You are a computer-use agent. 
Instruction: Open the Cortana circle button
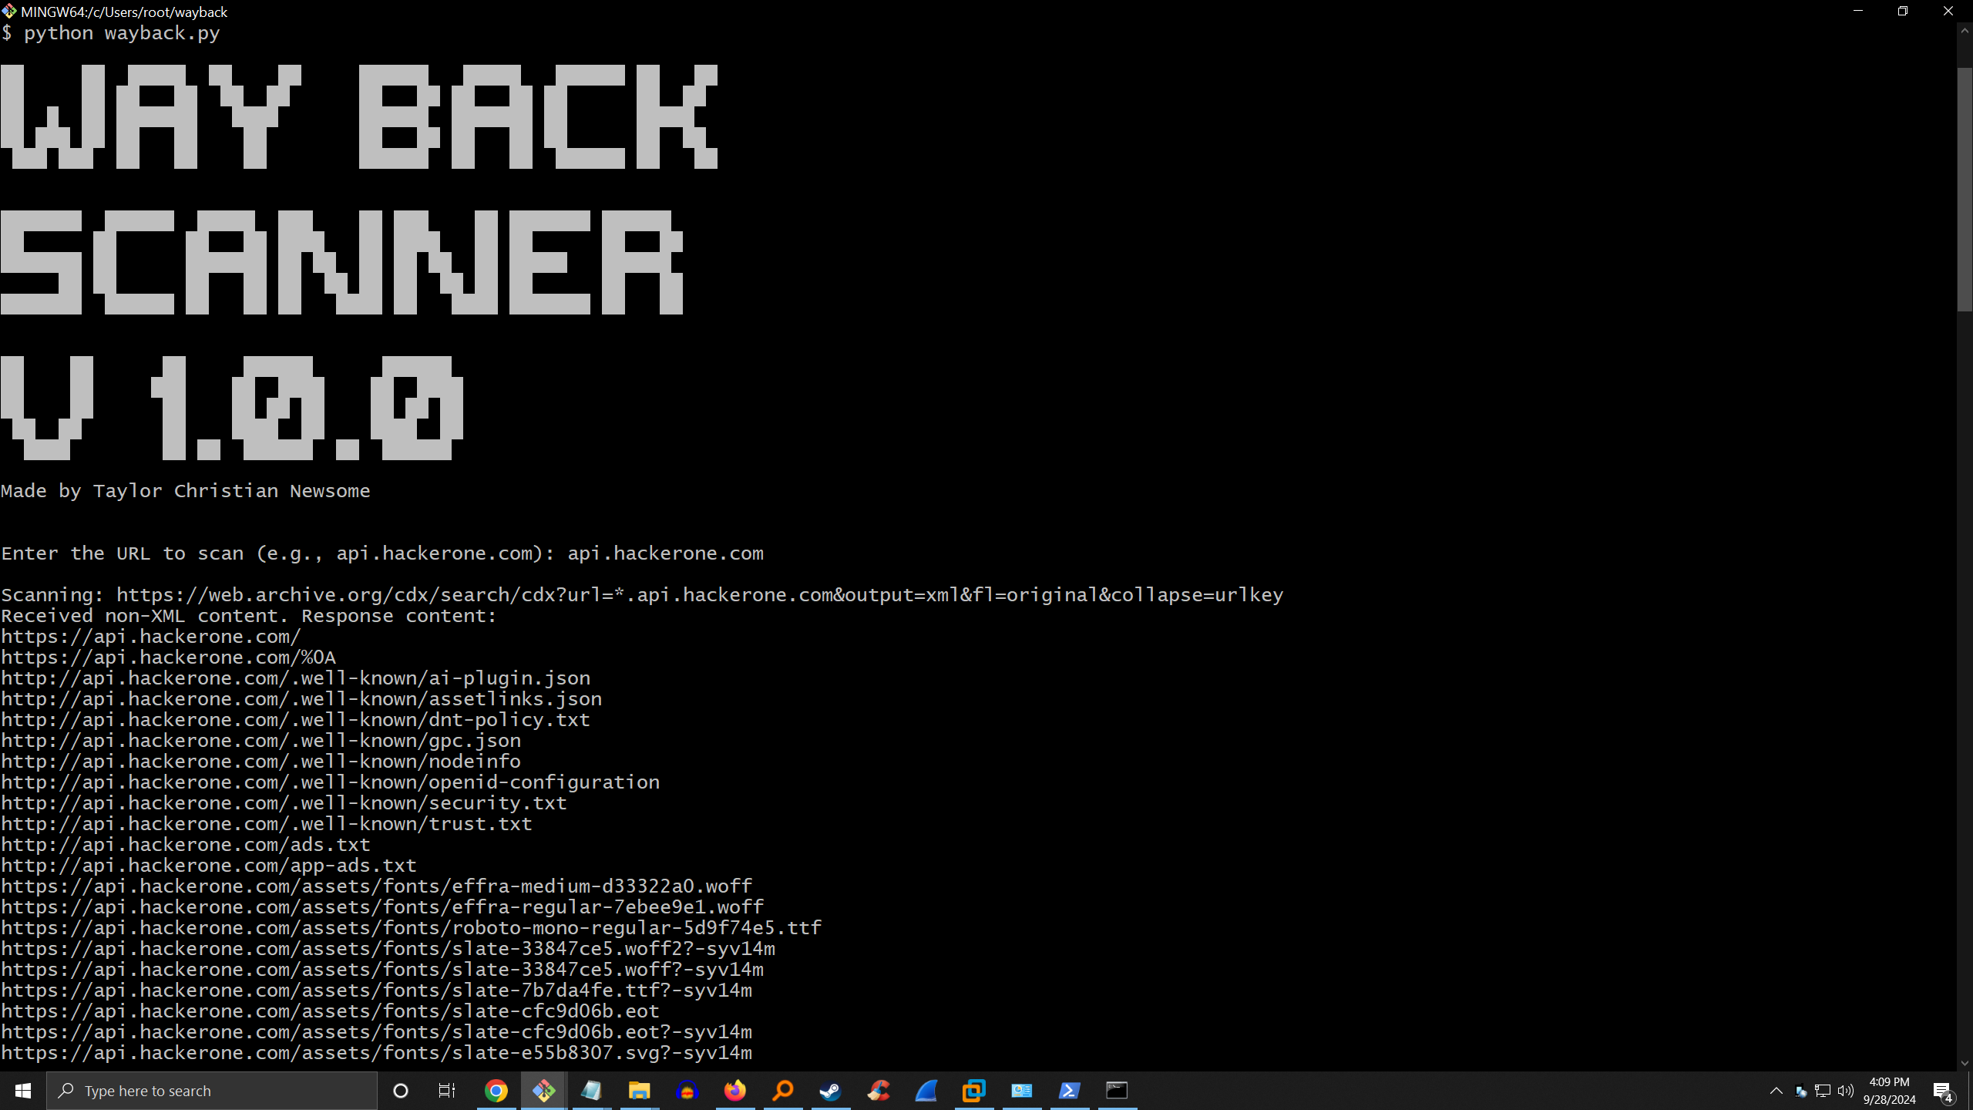pos(400,1091)
